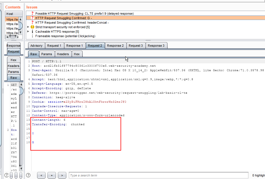Click the Referer header line
265x179 pixels.
(x=110, y=93)
